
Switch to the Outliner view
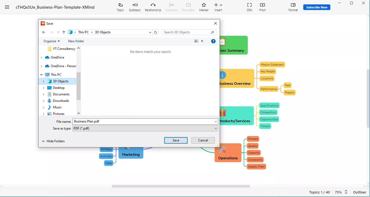click(359, 192)
